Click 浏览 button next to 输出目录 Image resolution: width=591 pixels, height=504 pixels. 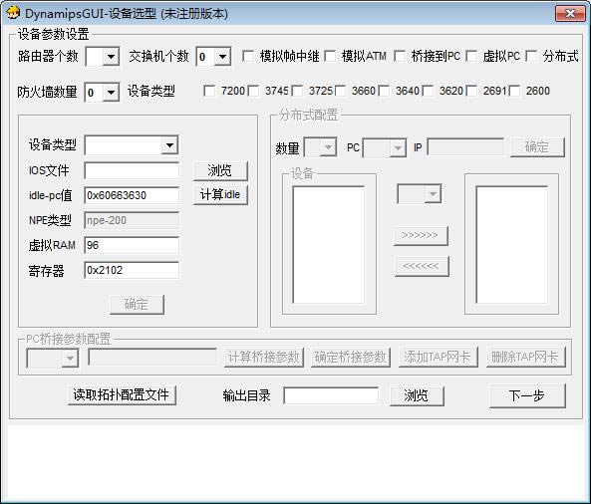(x=417, y=395)
